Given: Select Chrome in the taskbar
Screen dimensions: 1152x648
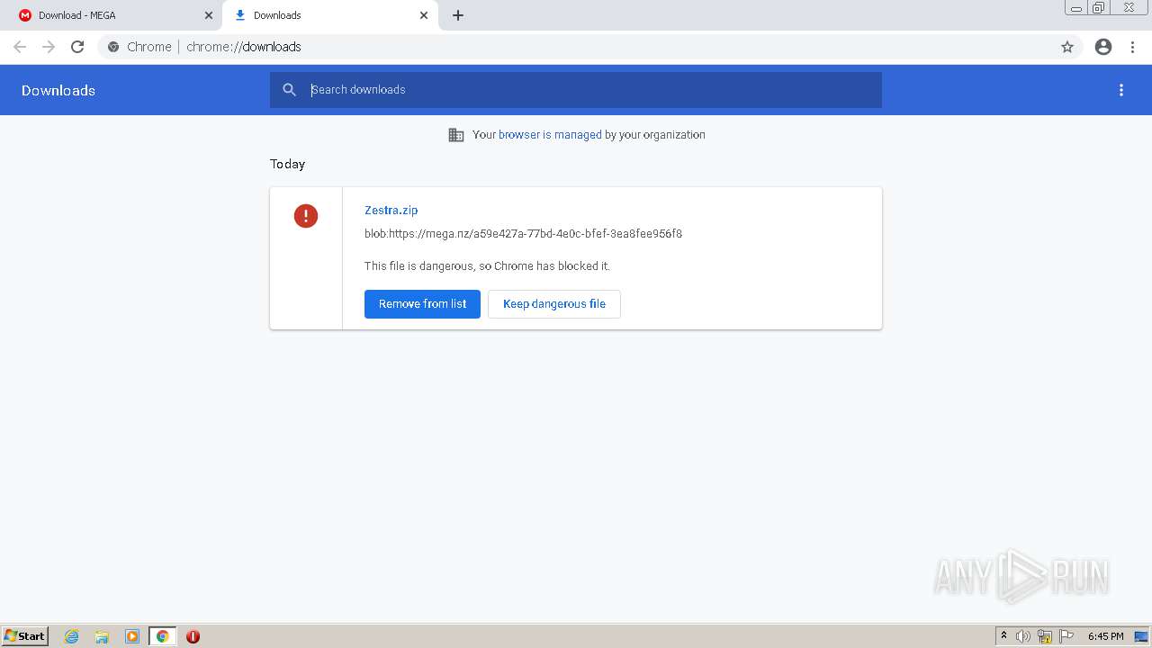Looking at the screenshot, I should click(162, 636).
